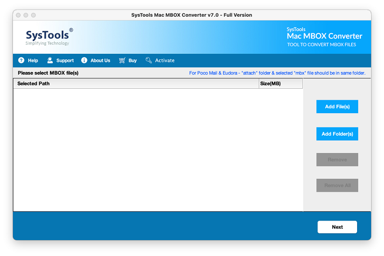Viewport: 384px width, 256px height.
Task: Proceed with the Next button
Action: 337,227
